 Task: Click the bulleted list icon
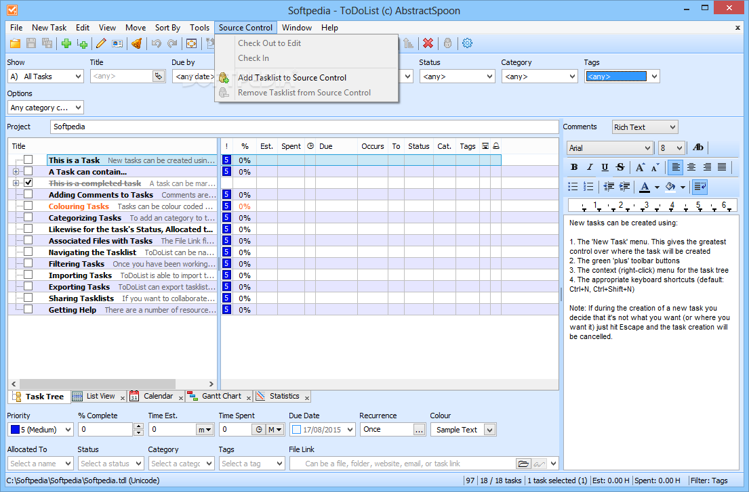(573, 186)
